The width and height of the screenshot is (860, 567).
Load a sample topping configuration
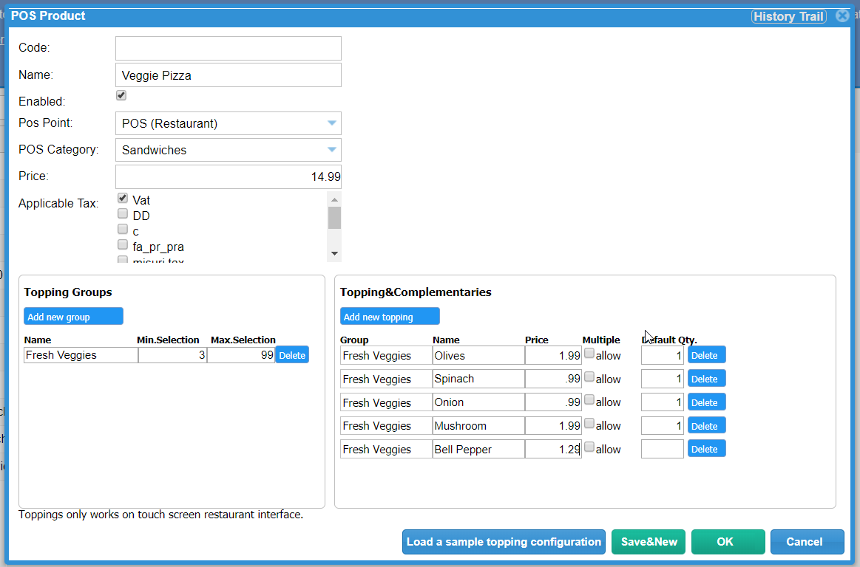tap(504, 542)
